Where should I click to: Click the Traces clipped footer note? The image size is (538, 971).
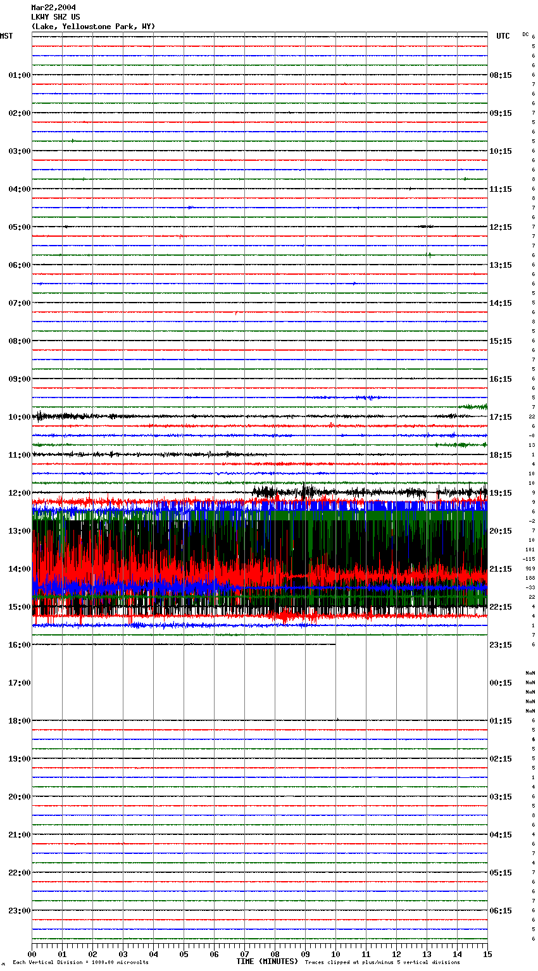tap(382, 963)
